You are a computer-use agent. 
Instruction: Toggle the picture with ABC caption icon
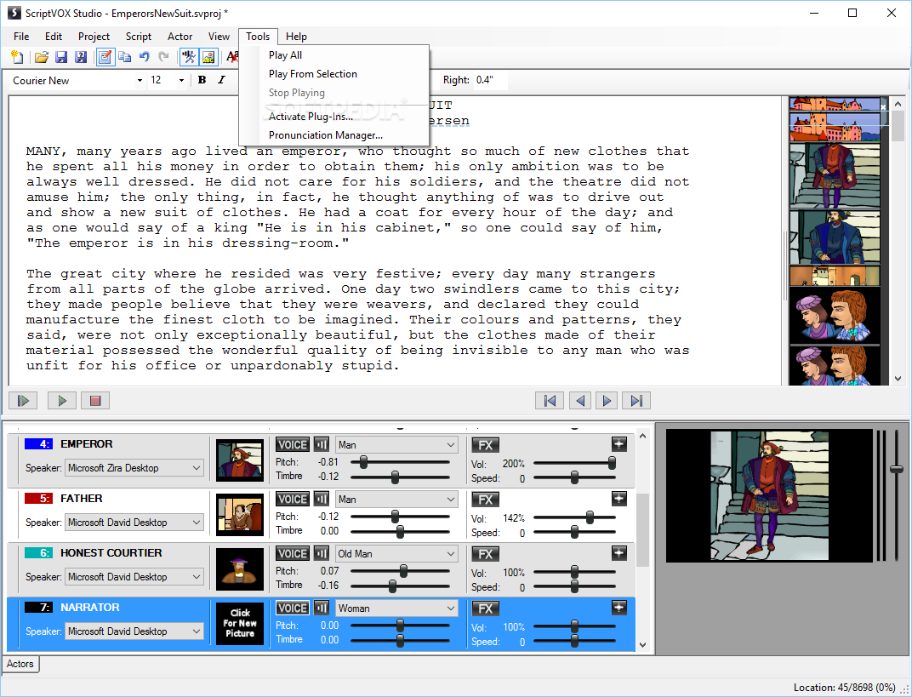pyautogui.click(x=208, y=57)
